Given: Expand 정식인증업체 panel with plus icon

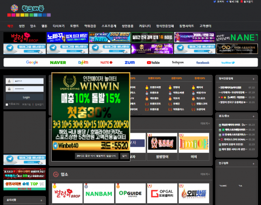Looking at the screenshot, I should tap(253, 78).
